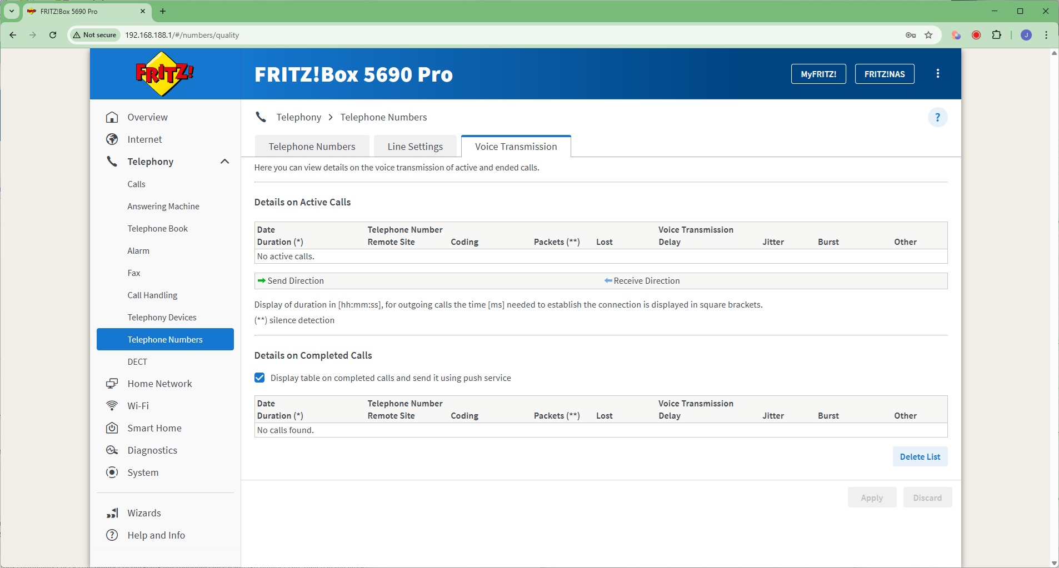This screenshot has height=568, width=1059.
Task: Open the tab search dropdown arrow
Action: pos(12,11)
